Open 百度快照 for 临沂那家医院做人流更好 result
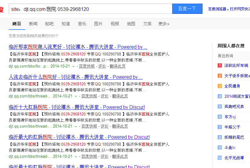This screenshot has height=168, width=250. pos(87,66)
